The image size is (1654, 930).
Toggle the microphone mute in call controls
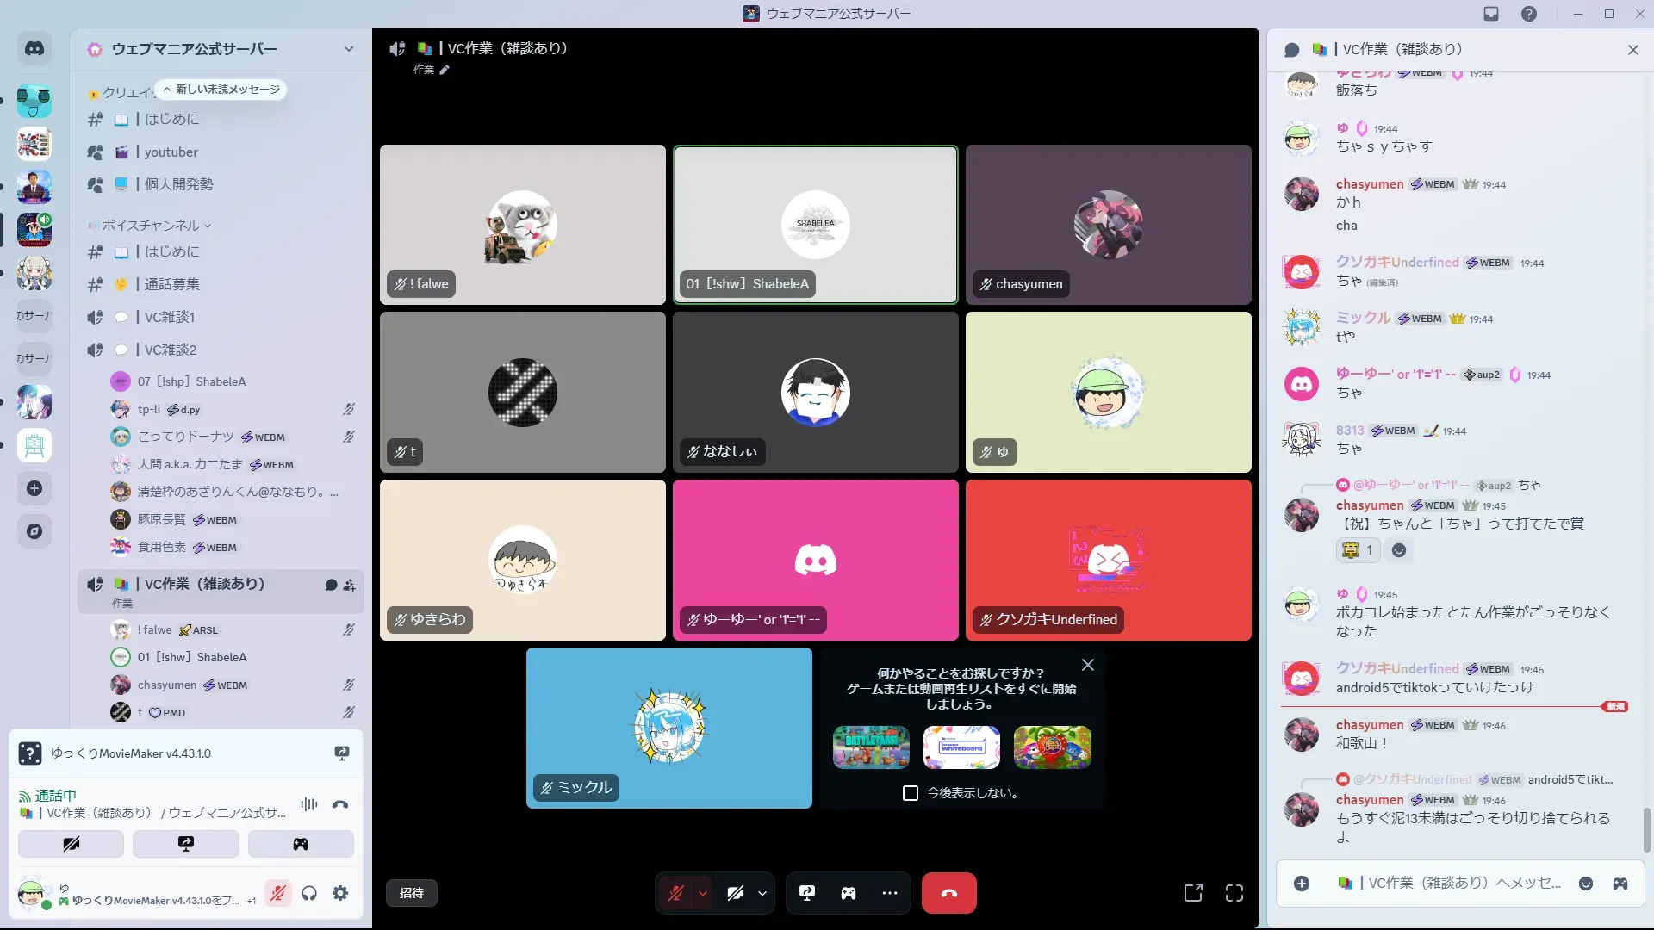[x=676, y=893]
